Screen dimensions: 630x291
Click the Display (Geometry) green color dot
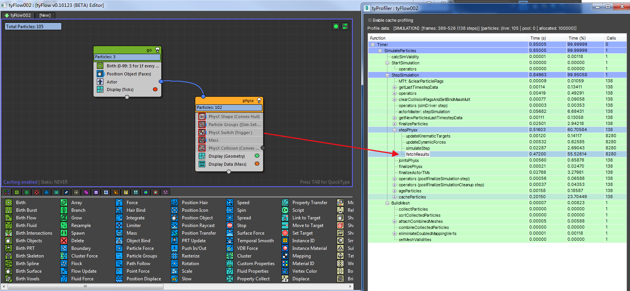tap(257, 156)
